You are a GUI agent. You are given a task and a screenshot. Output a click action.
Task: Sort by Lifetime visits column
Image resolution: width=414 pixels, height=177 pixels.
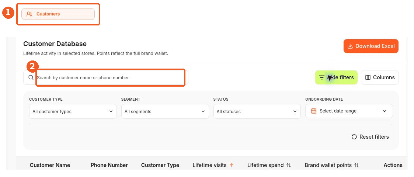pos(213,165)
